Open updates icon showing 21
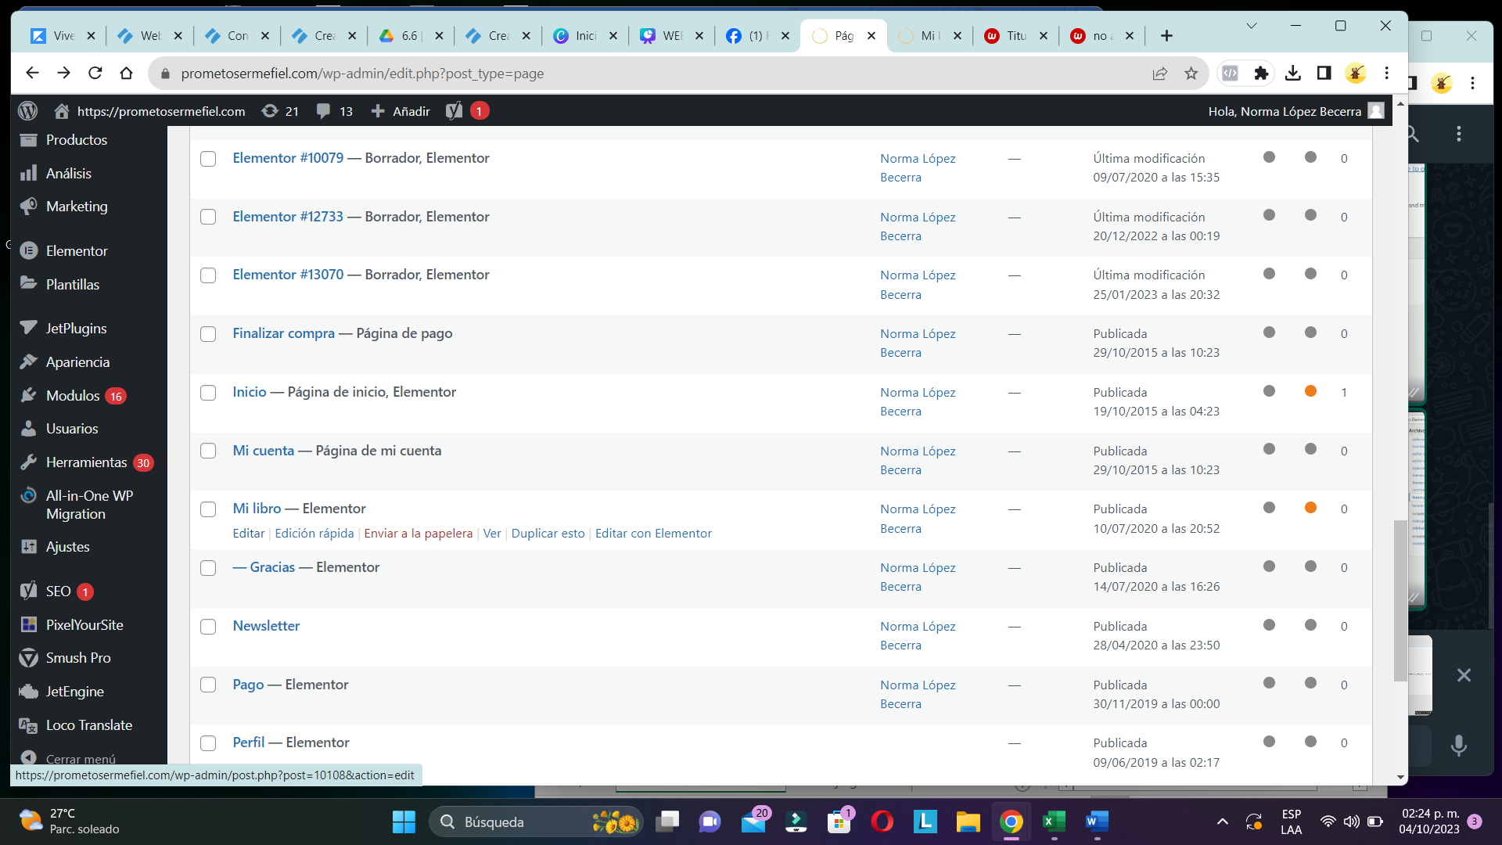1502x845 pixels. click(x=280, y=111)
